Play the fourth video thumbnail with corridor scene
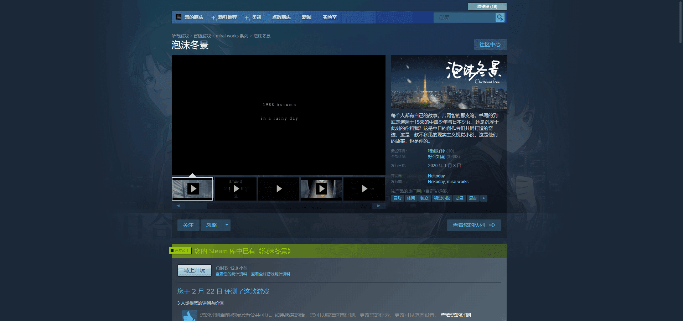 pos(321,189)
